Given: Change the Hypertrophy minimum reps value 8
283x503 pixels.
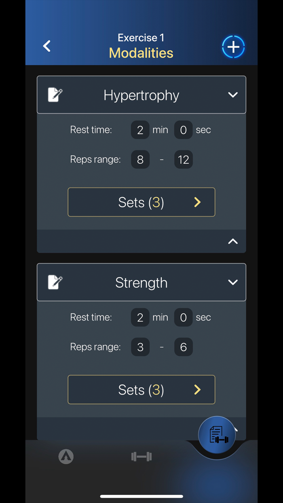Looking at the screenshot, I should 140,159.
